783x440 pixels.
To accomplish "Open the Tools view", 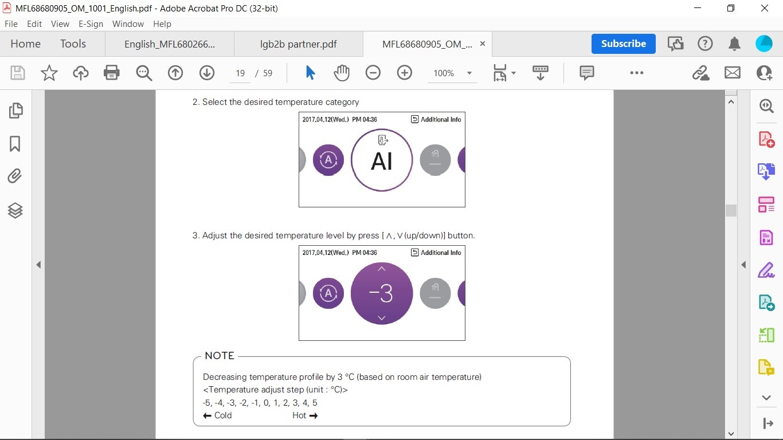I will [x=73, y=44].
